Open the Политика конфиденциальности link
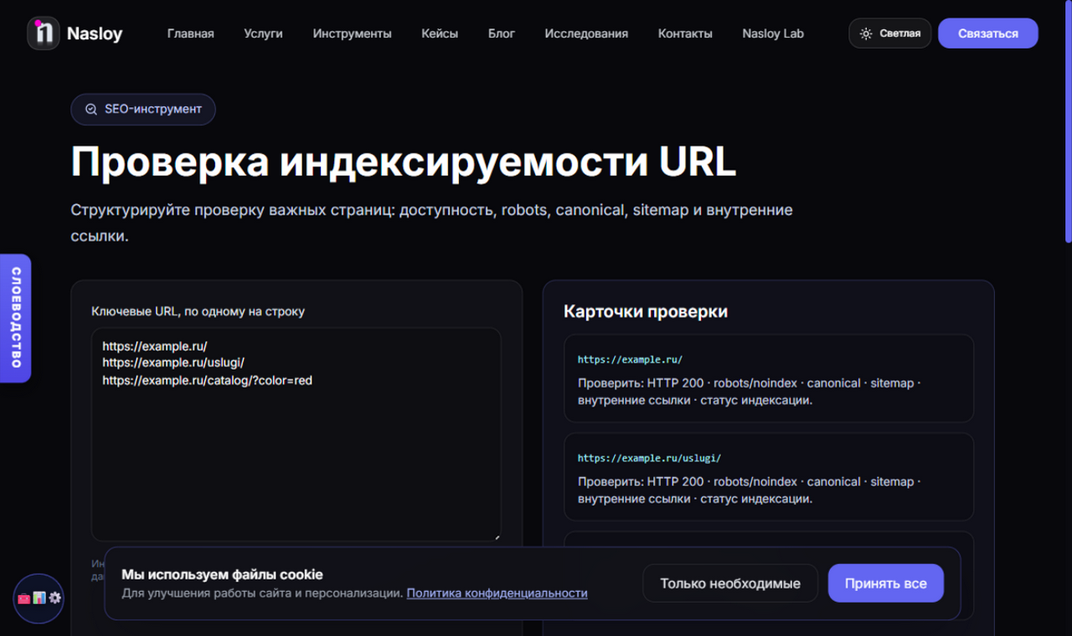This screenshot has height=636, width=1072. pyautogui.click(x=497, y=592)
